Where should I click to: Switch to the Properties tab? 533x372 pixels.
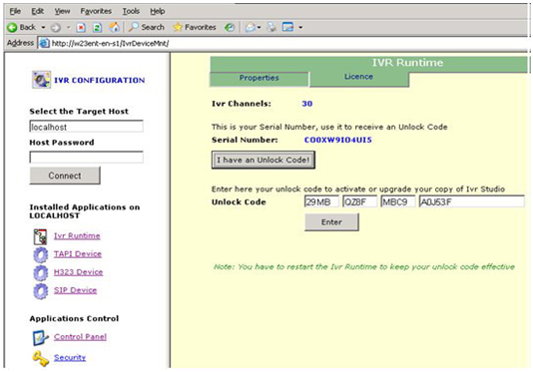[x=260, y=78]
